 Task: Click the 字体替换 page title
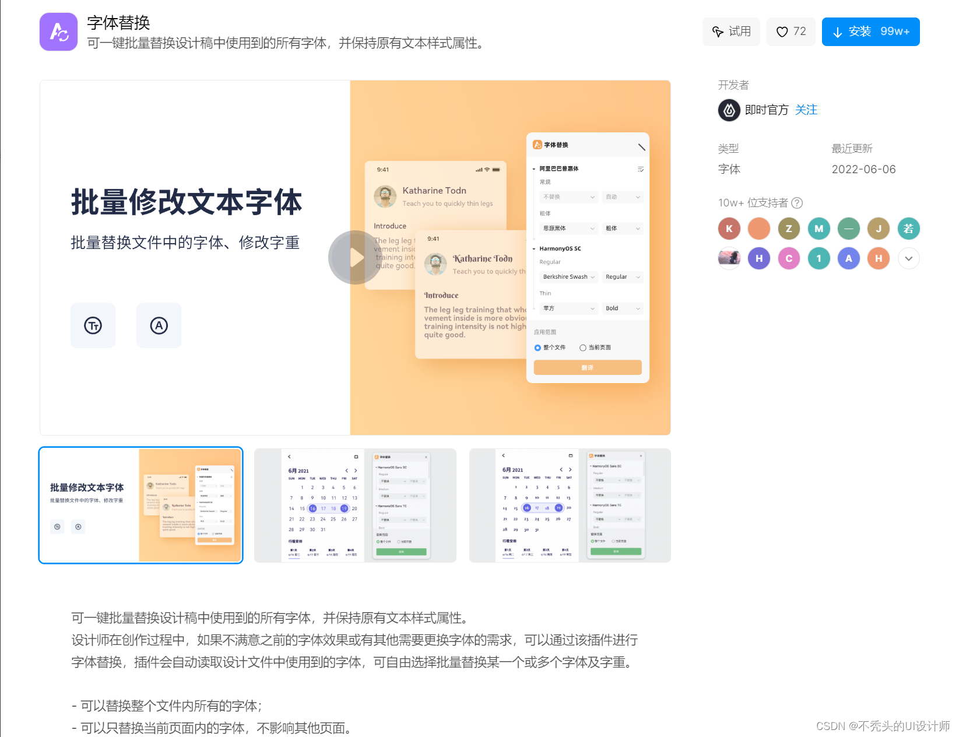[x=119, y=23]
